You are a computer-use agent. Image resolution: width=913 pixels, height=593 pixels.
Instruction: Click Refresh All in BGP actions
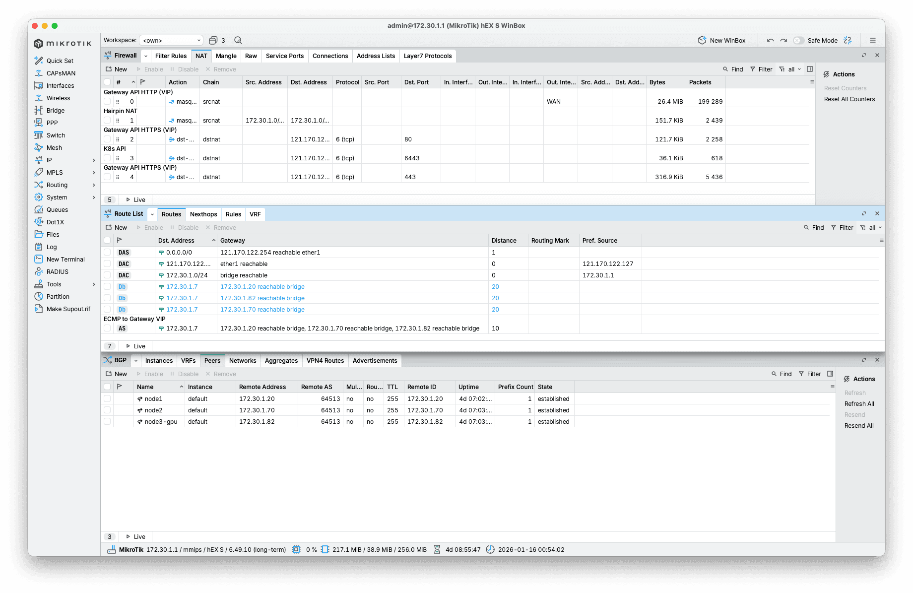pos(859,404)
